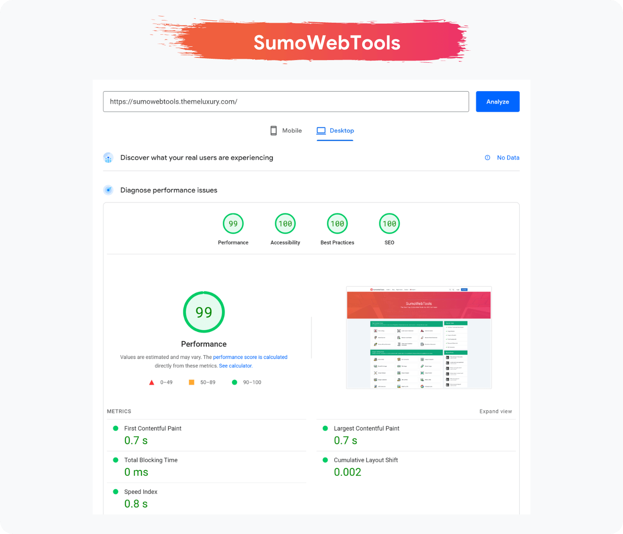Click the orange square 50–89 legend icon

pos(191,382)
